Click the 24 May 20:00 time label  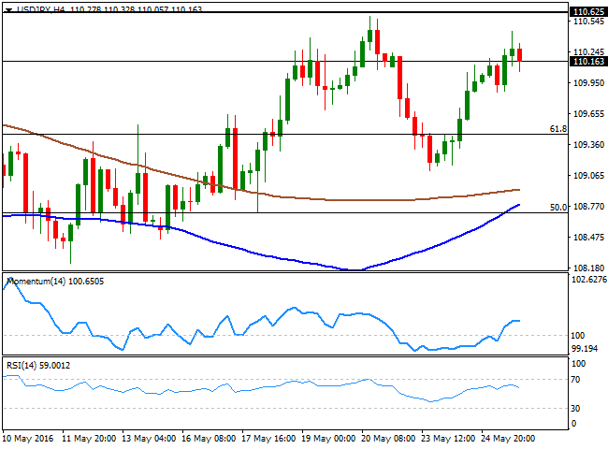coord(508,439)
